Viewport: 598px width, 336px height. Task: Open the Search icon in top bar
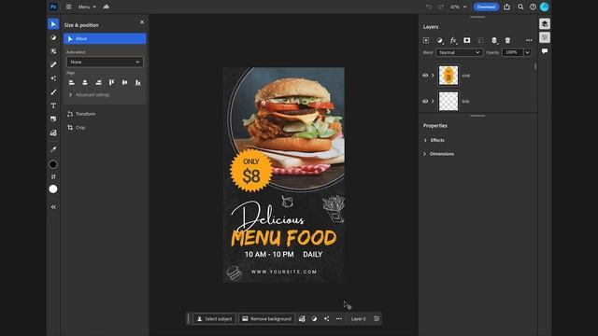click(x=520, y=7)
